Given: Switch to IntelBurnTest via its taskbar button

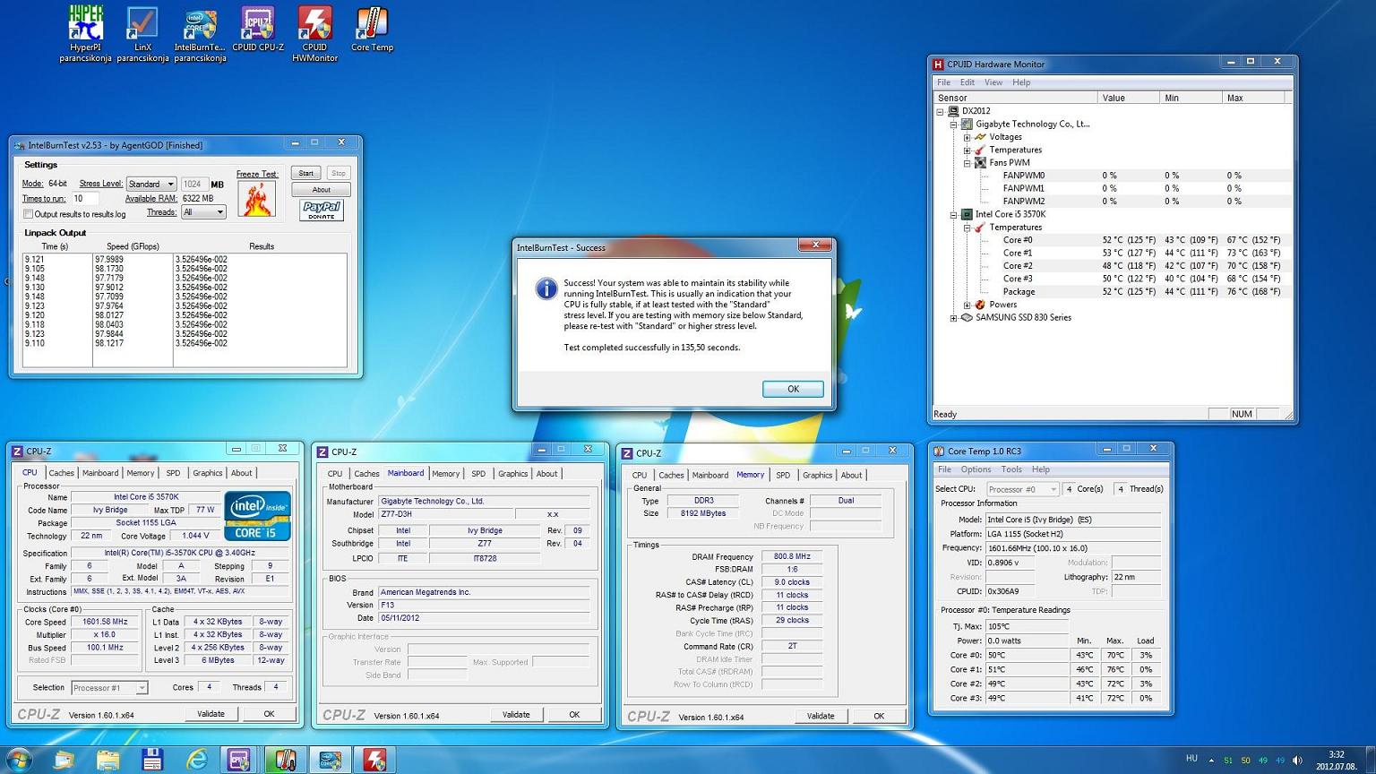Looking at the screenshot, I should click(330, 760).
